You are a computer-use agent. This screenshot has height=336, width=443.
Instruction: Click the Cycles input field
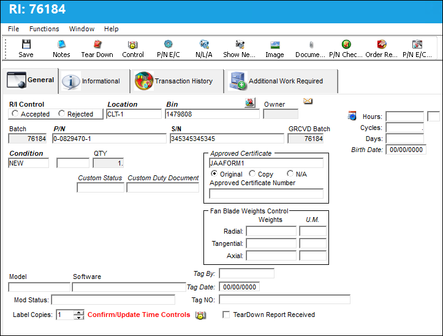[x=404, y=128]
